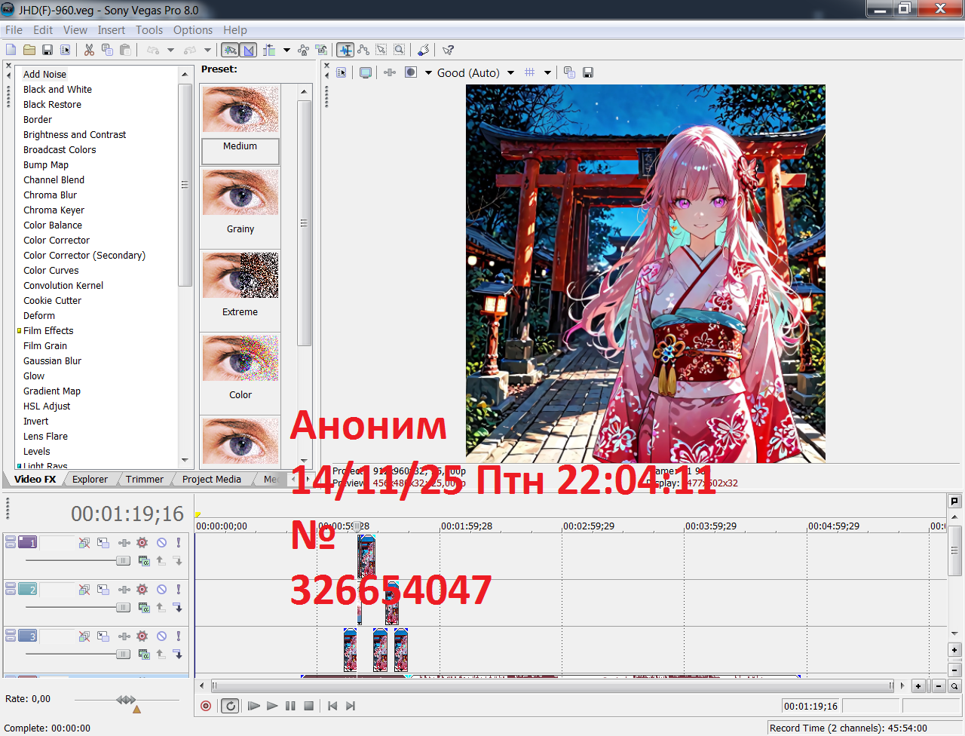This screenshot has height=736, width=965.
Task: Open the Insert menu
Action: [112, 30]
